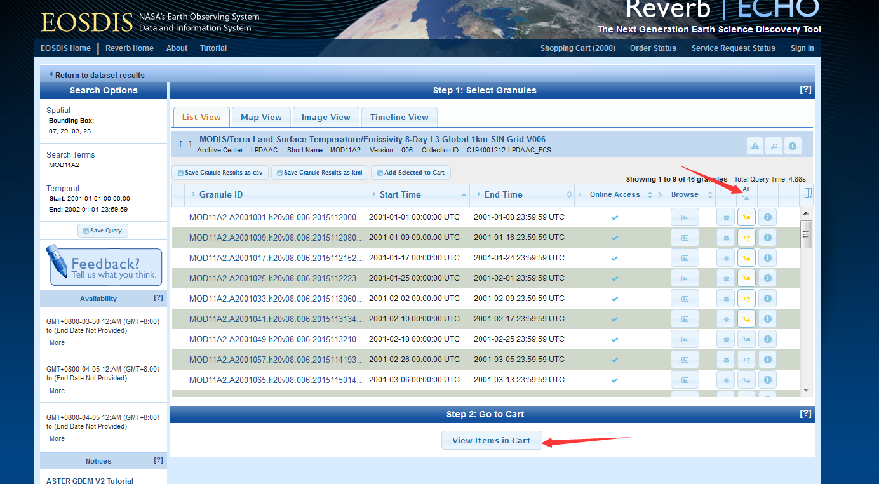
Task: Click the granule table scroll down arrow
Action: [806, 390]
